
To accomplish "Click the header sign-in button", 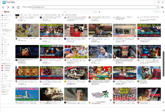I will tap(158, 12).
